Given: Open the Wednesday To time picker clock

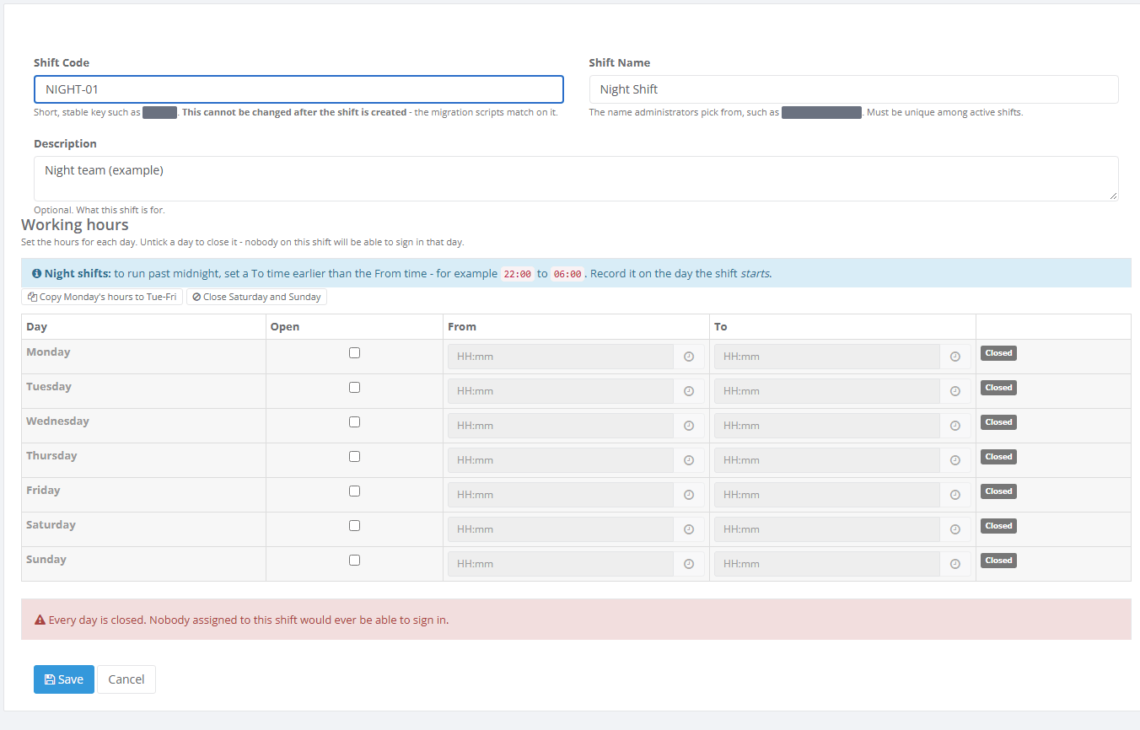Looking at the screenshot, I should [x=955, y=426].
